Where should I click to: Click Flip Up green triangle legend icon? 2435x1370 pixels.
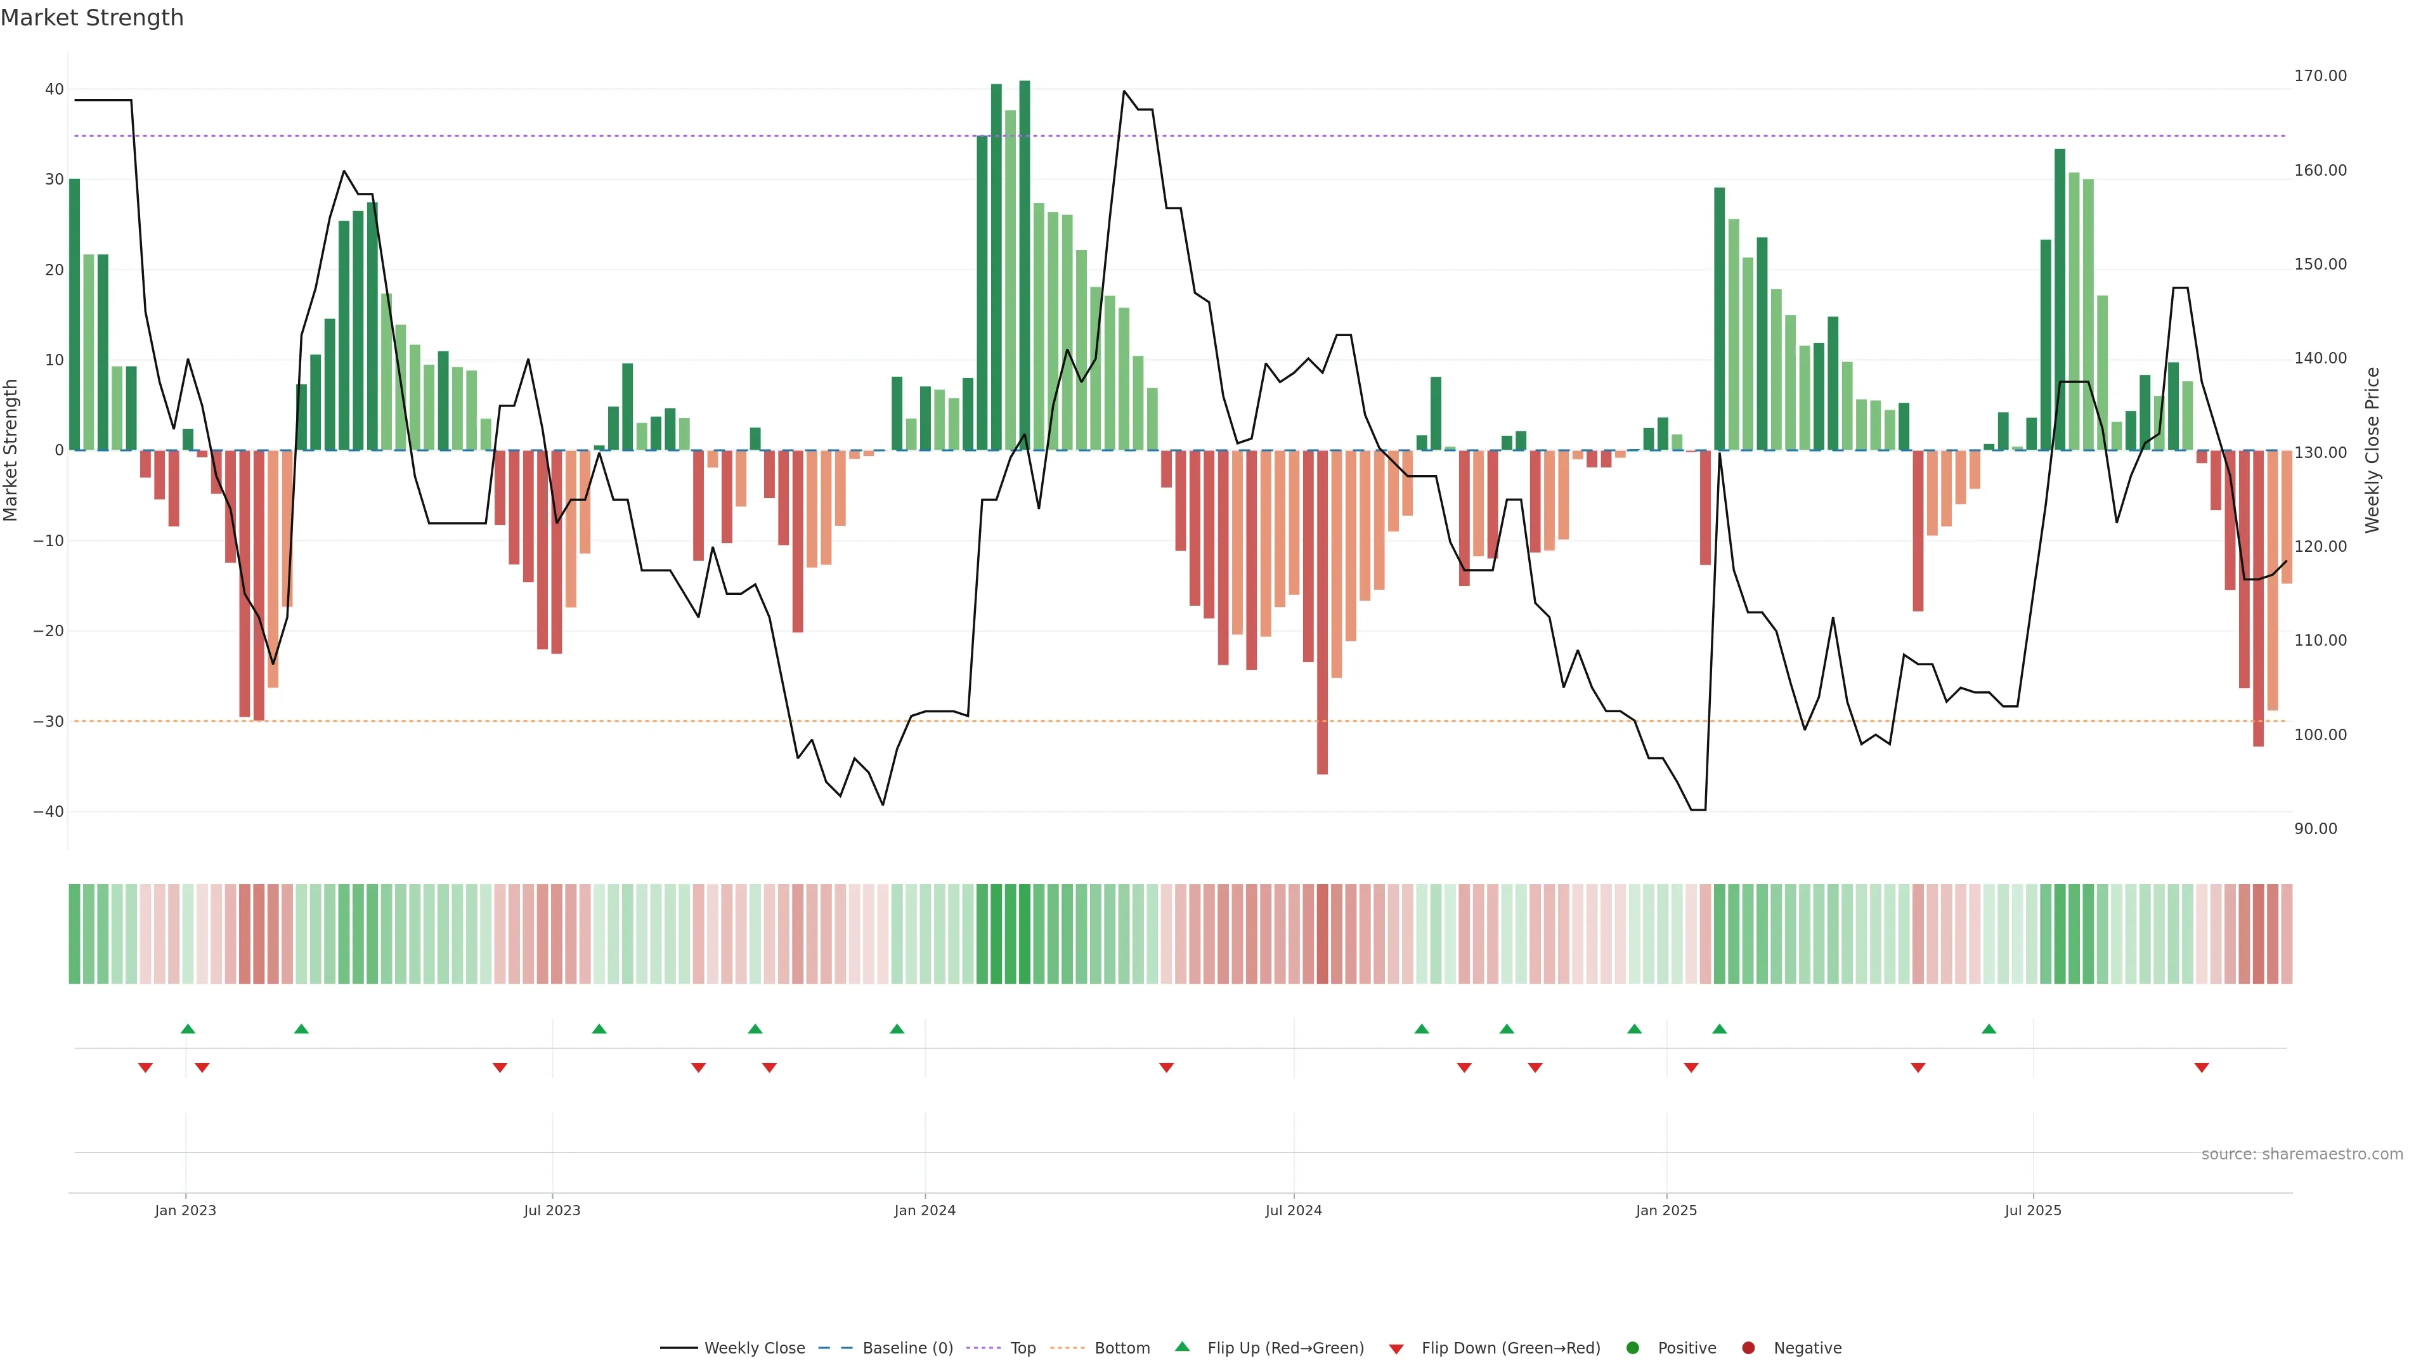[x=1181, y=1347]
